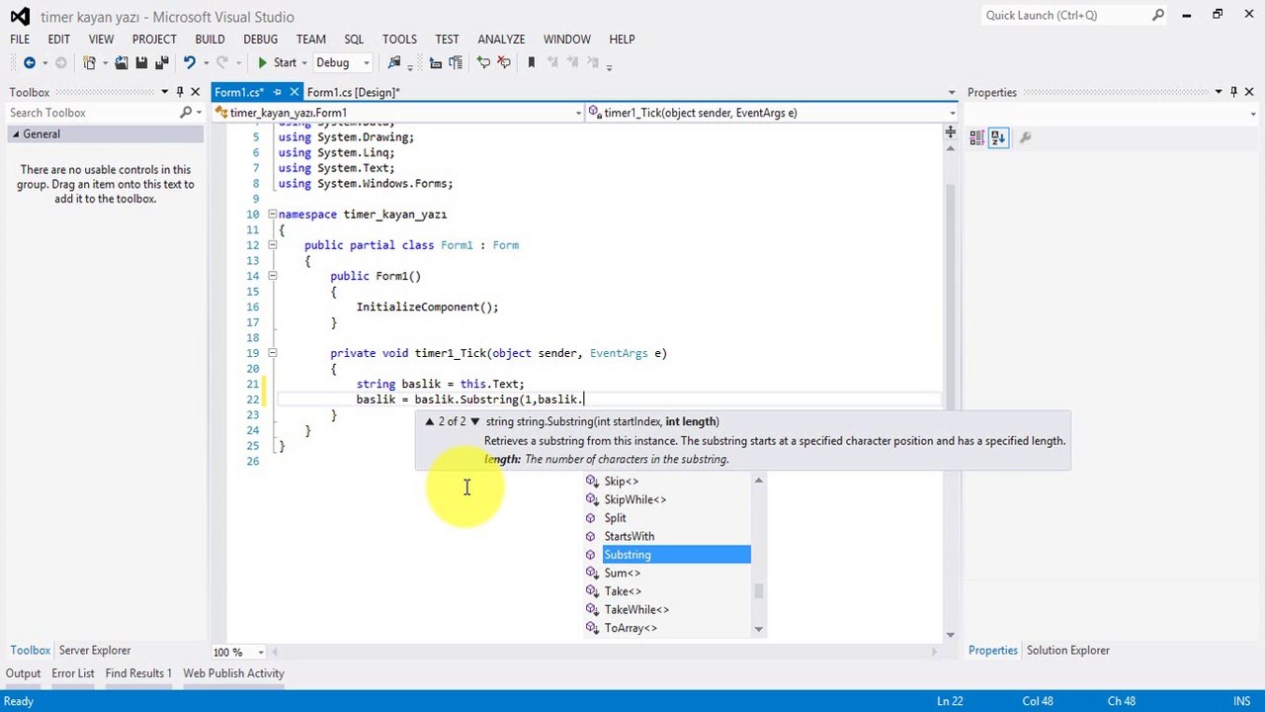Undo the last edit
The height and width of the screenshot is (712, 1265).
click(x=189, y=63)
